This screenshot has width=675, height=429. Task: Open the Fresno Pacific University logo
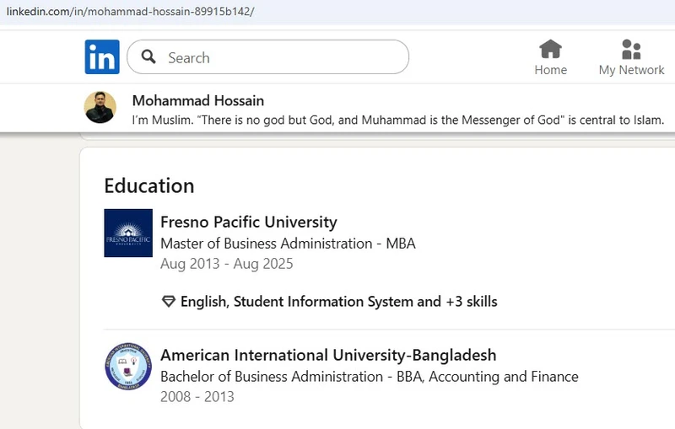pos(128,233)
